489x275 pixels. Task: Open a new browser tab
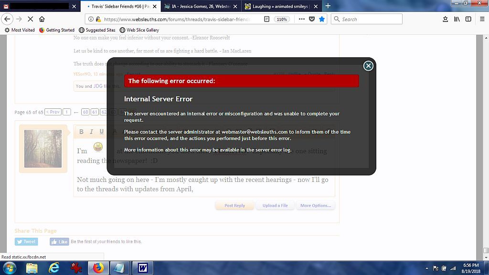pyautogui.click(x=328, y=6)
